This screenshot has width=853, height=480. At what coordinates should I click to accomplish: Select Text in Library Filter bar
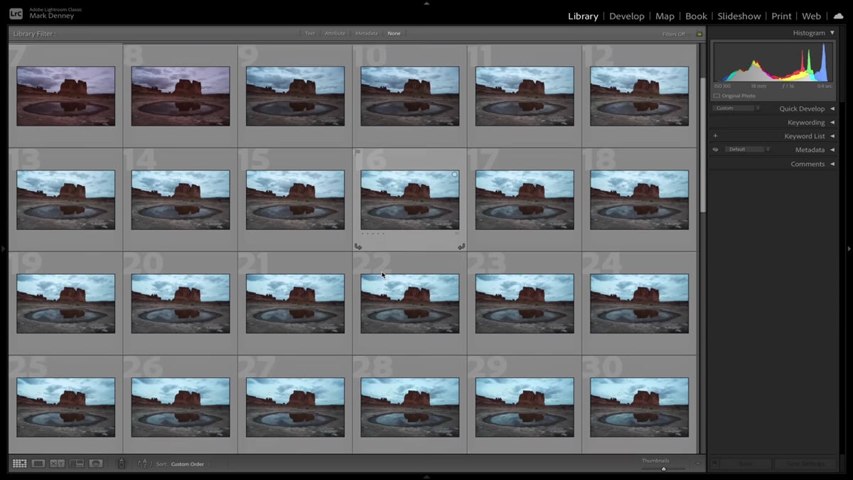(x=310, y=33)
